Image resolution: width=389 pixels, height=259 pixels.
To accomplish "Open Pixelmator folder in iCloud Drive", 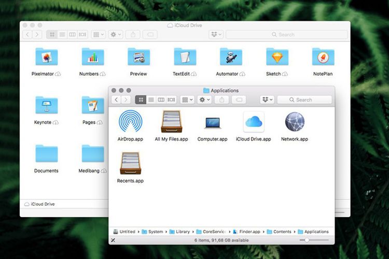I will (46, 56).
